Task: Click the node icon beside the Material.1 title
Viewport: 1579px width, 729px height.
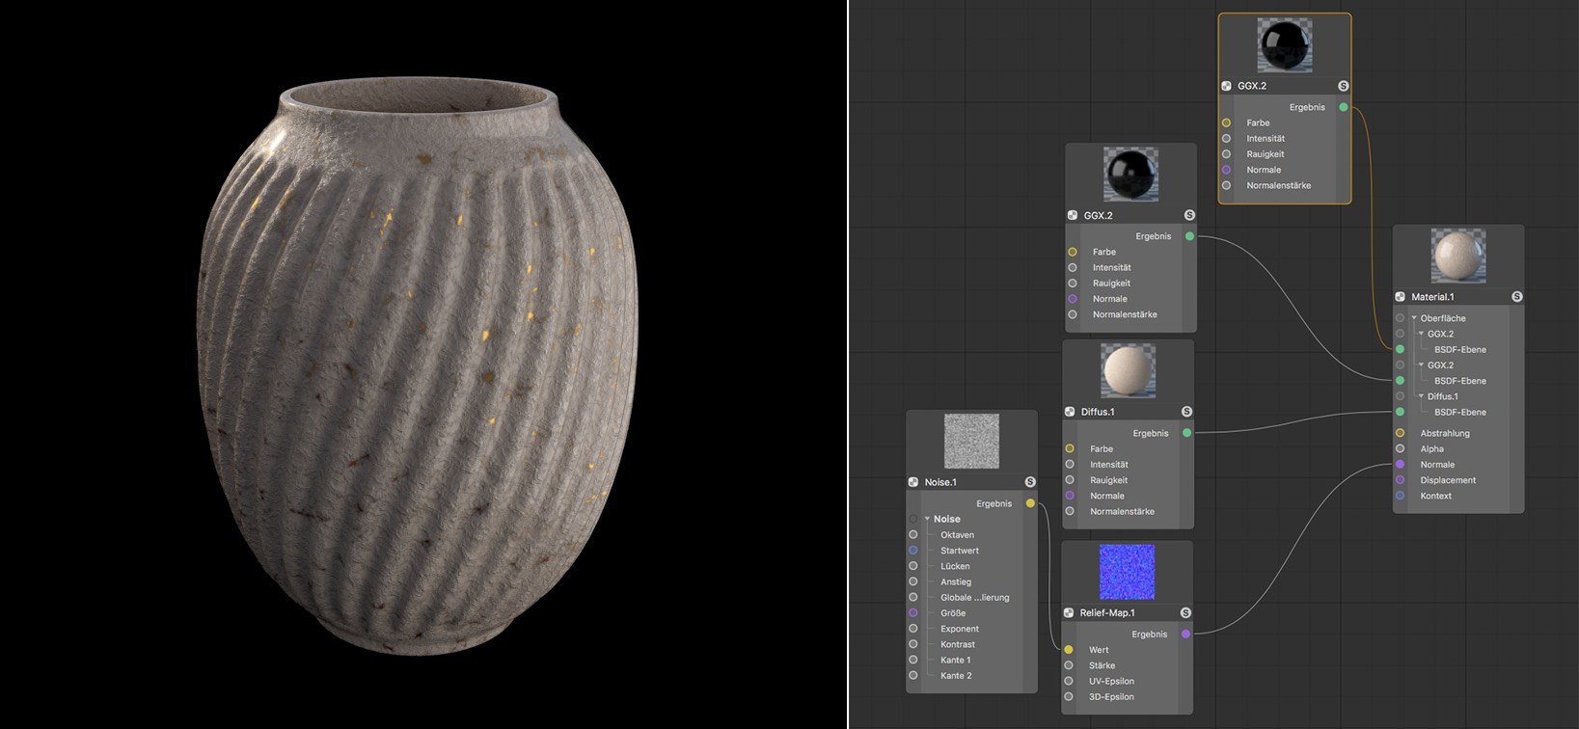Action: tap(1401, 297)
